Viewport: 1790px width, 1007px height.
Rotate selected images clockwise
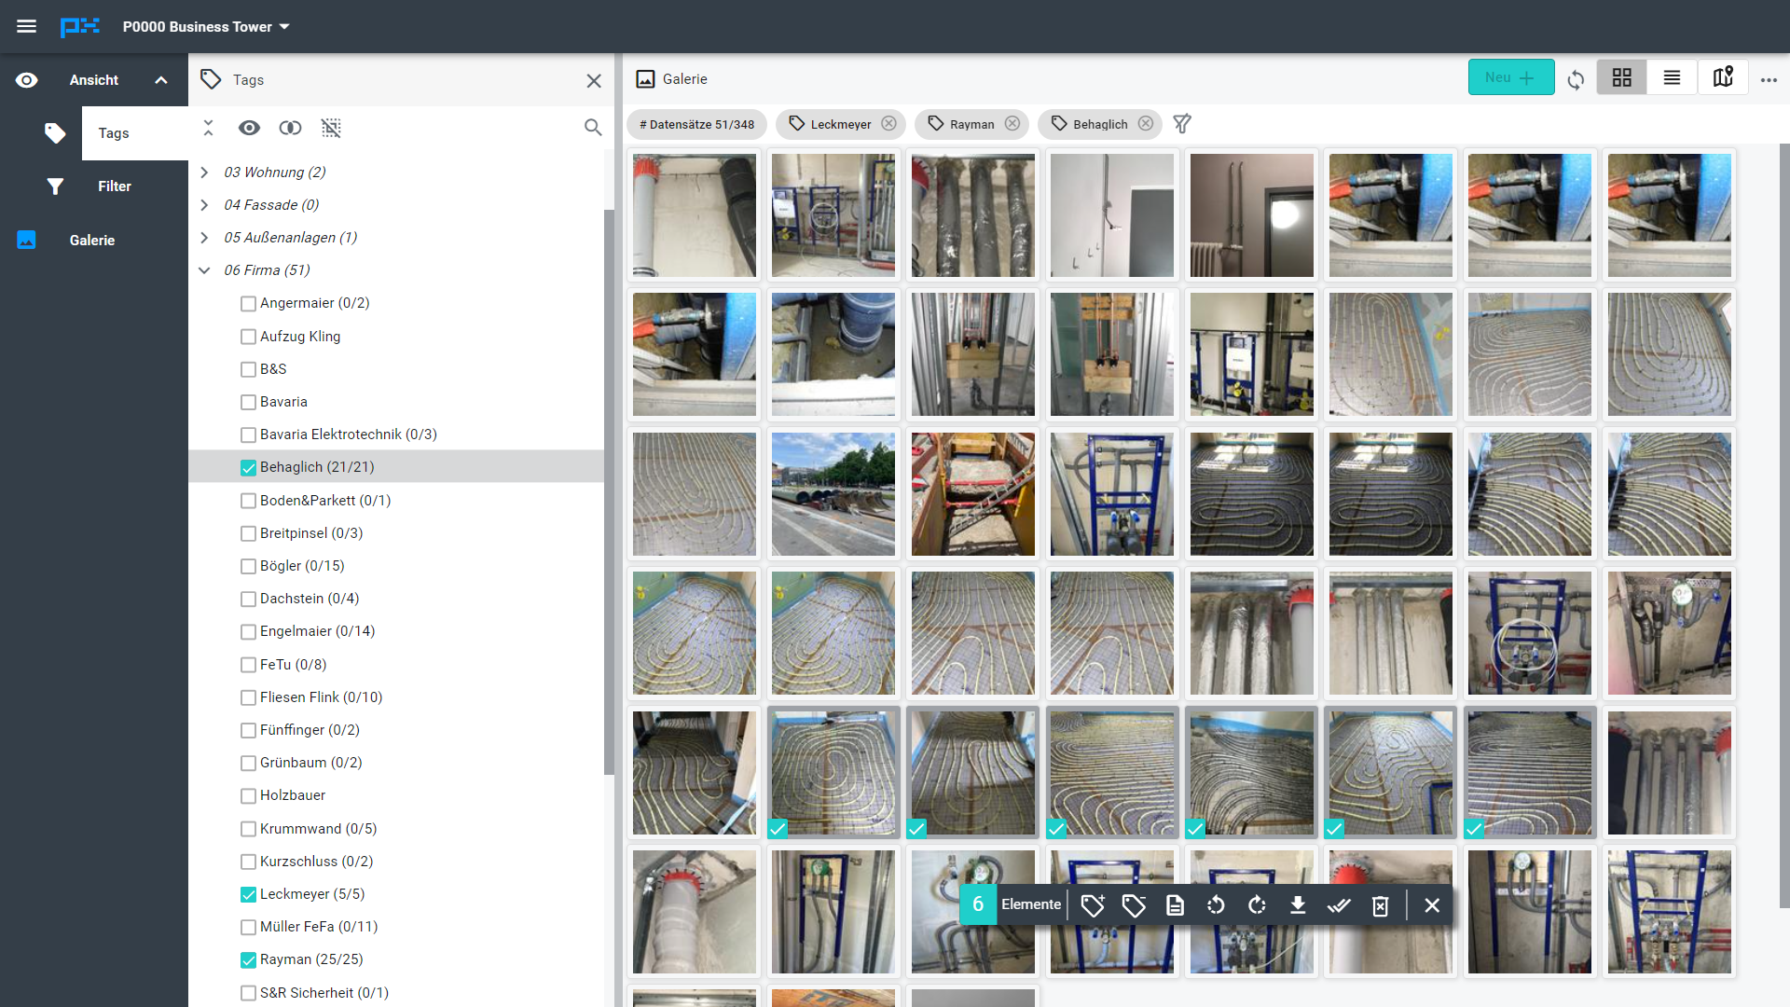pyautogui.click(x=1257, y=905)
